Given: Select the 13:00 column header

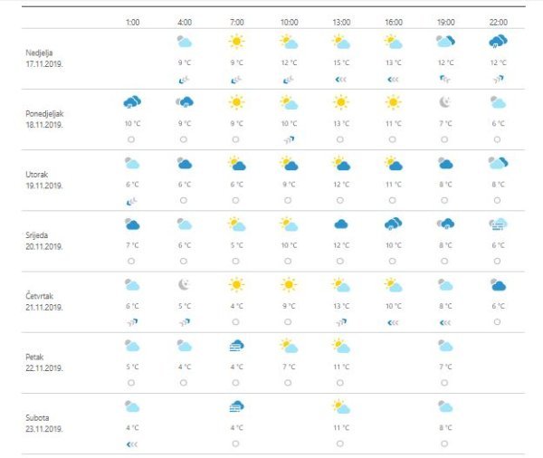Looking at the screenshot, I should 340,20.
